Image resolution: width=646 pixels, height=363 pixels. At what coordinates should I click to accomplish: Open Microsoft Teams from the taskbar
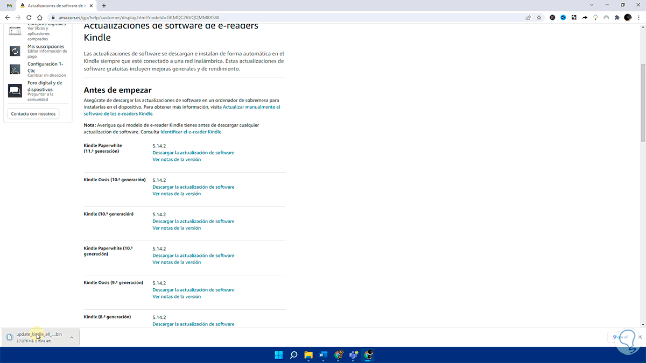click(354, 355)
